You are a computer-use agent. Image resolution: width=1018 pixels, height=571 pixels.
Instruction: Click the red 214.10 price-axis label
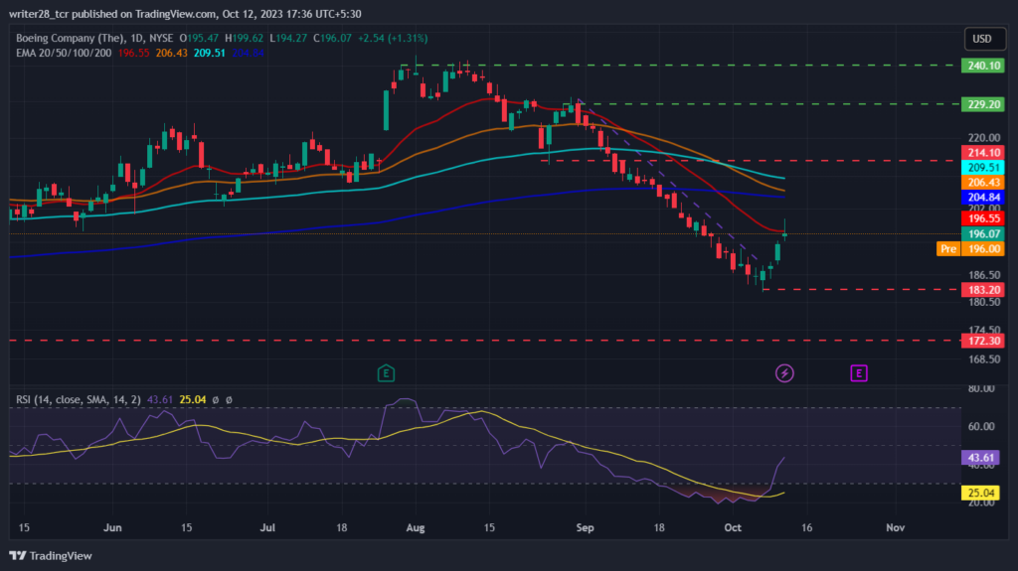[983, 153]
